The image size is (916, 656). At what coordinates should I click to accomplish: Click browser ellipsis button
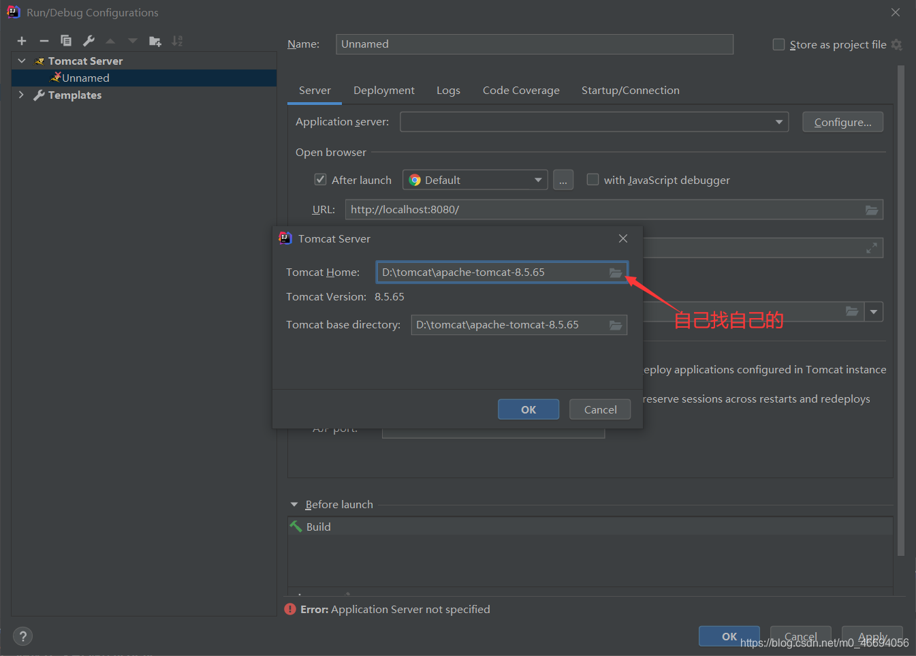click(x=563, y=180)
